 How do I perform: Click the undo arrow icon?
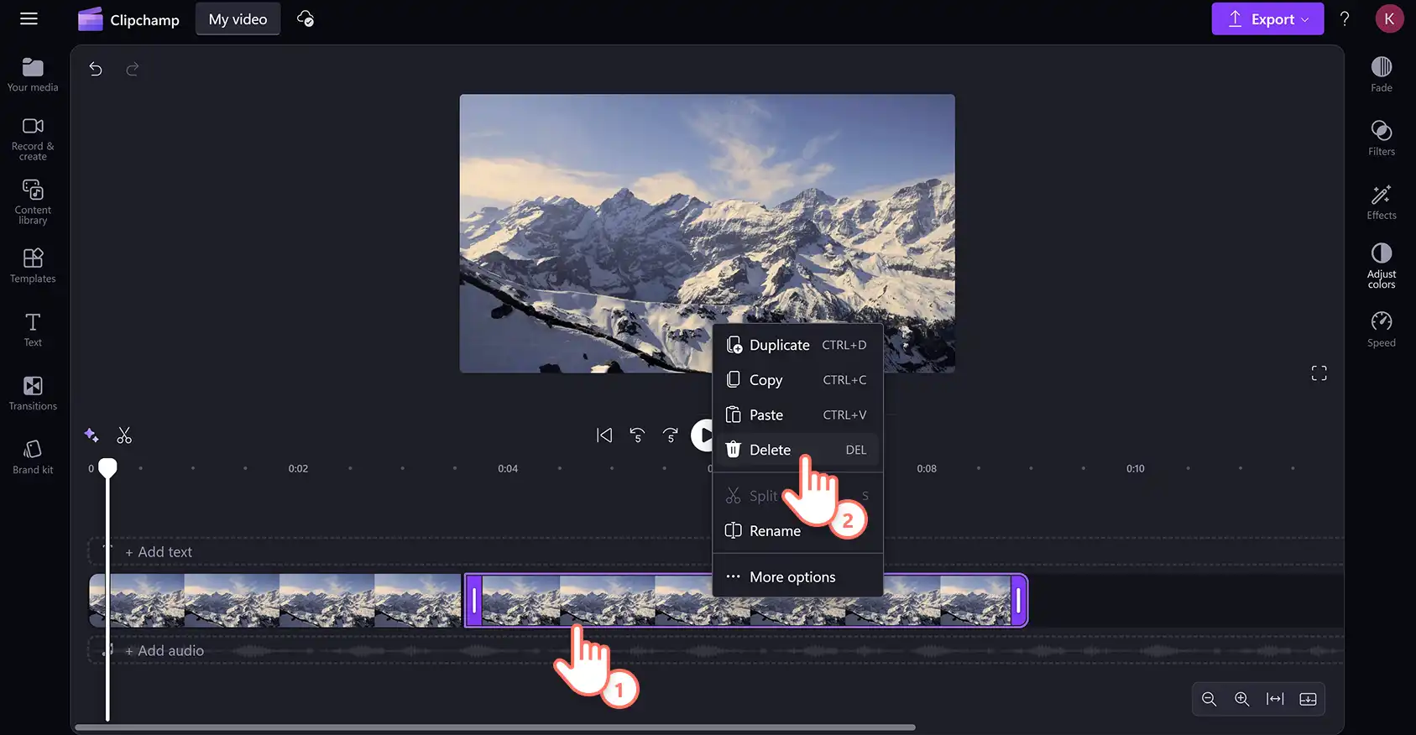tap(96, 69)
